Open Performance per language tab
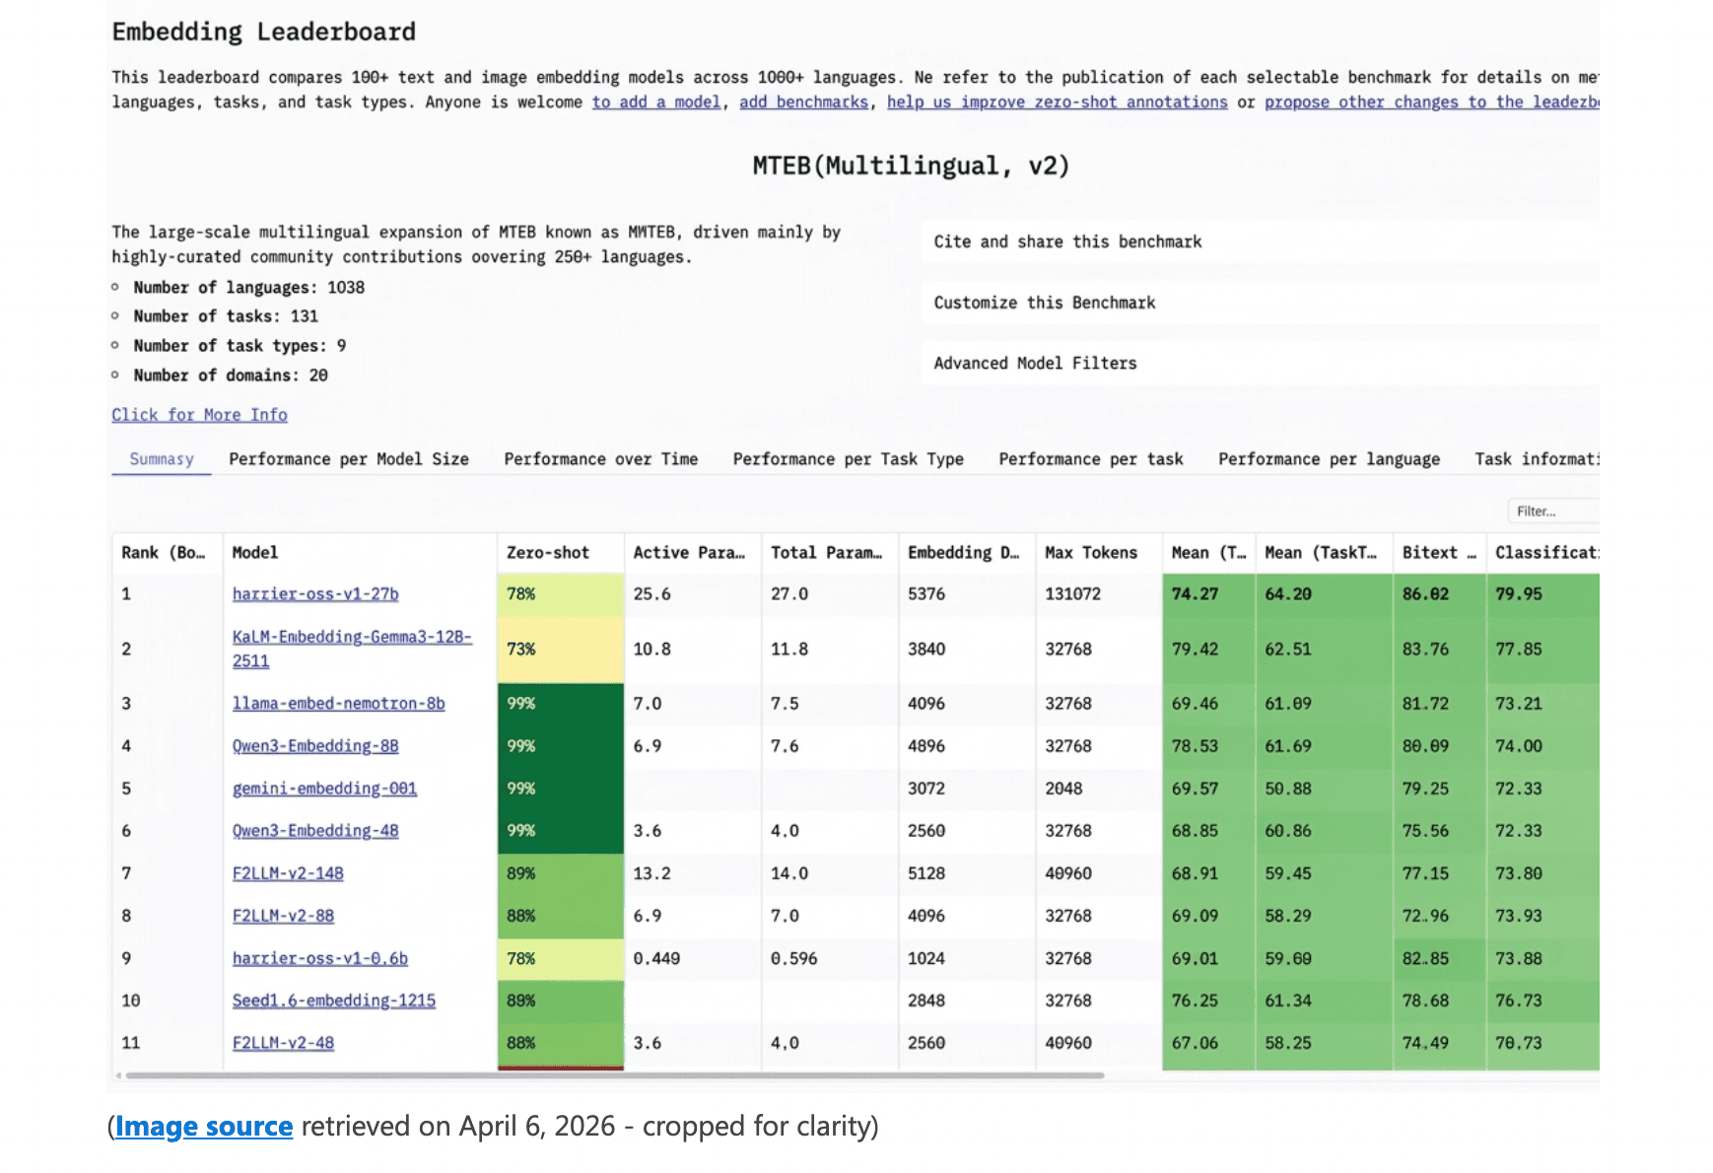This screenshot has height=1173, width=1713. tap(1329, 459)
